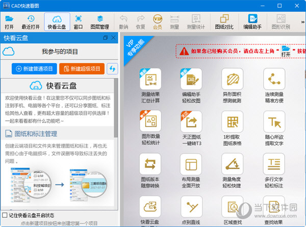Click the 打开 (Open) toolbar icon

click(9, 22)
